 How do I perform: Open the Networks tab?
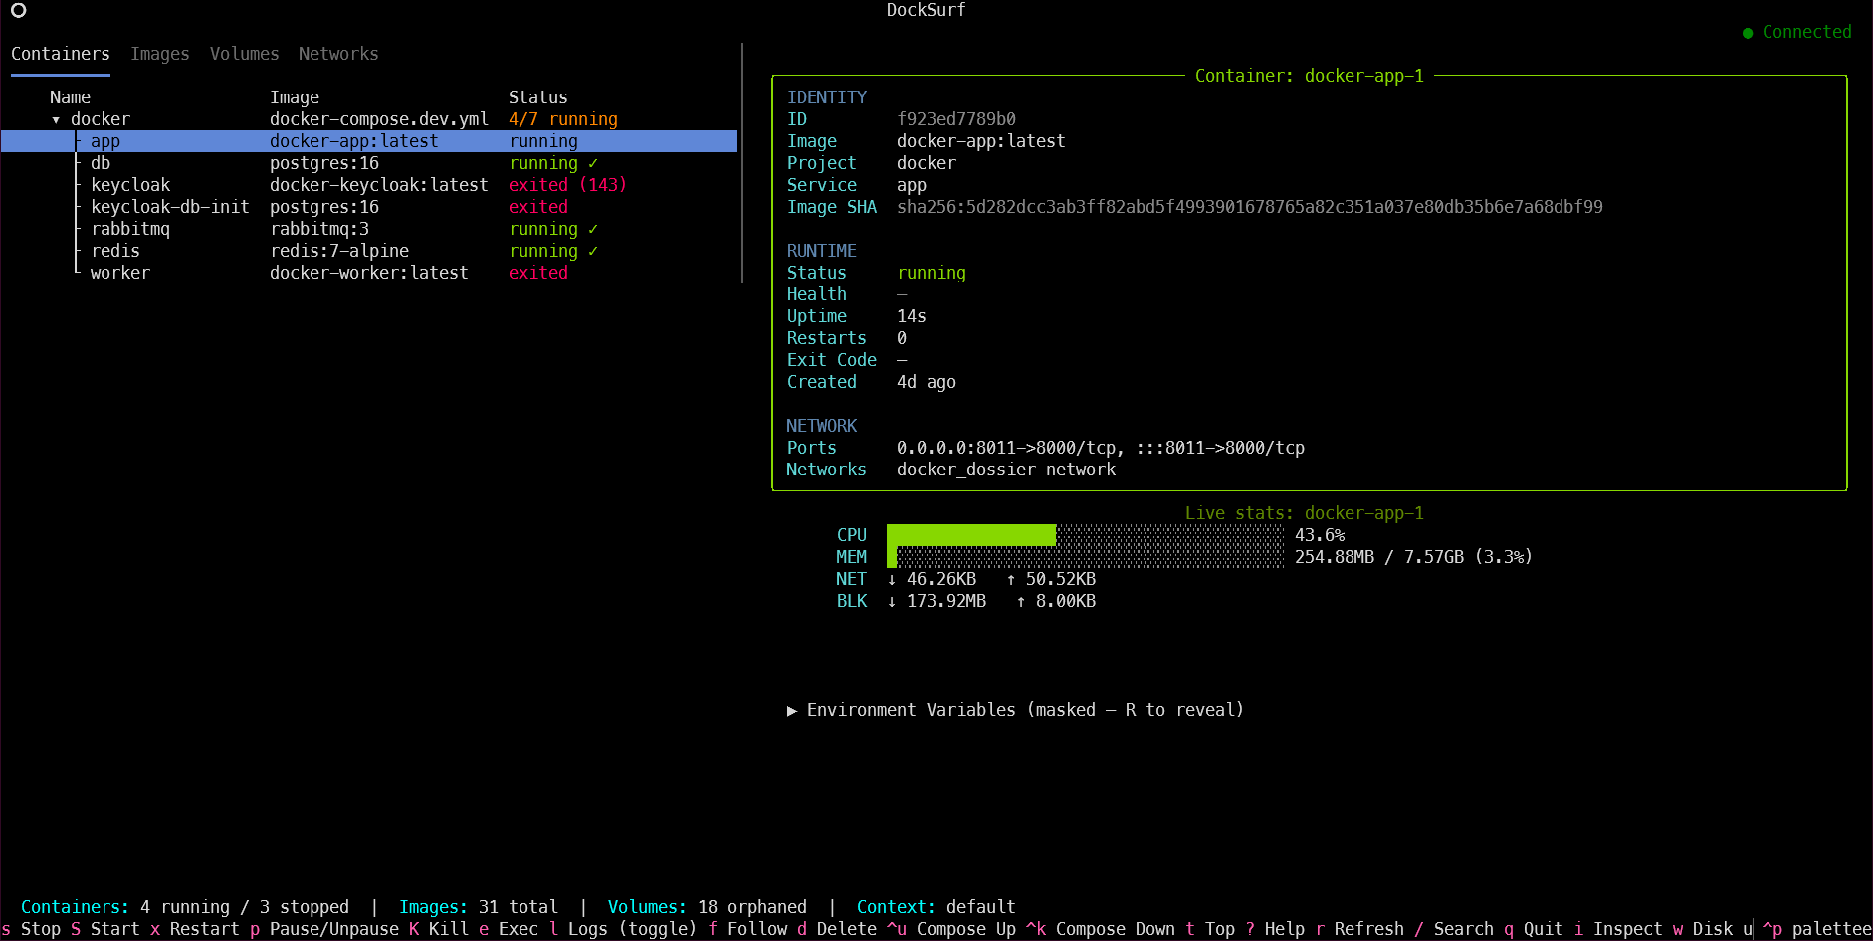tap(338, 54)
